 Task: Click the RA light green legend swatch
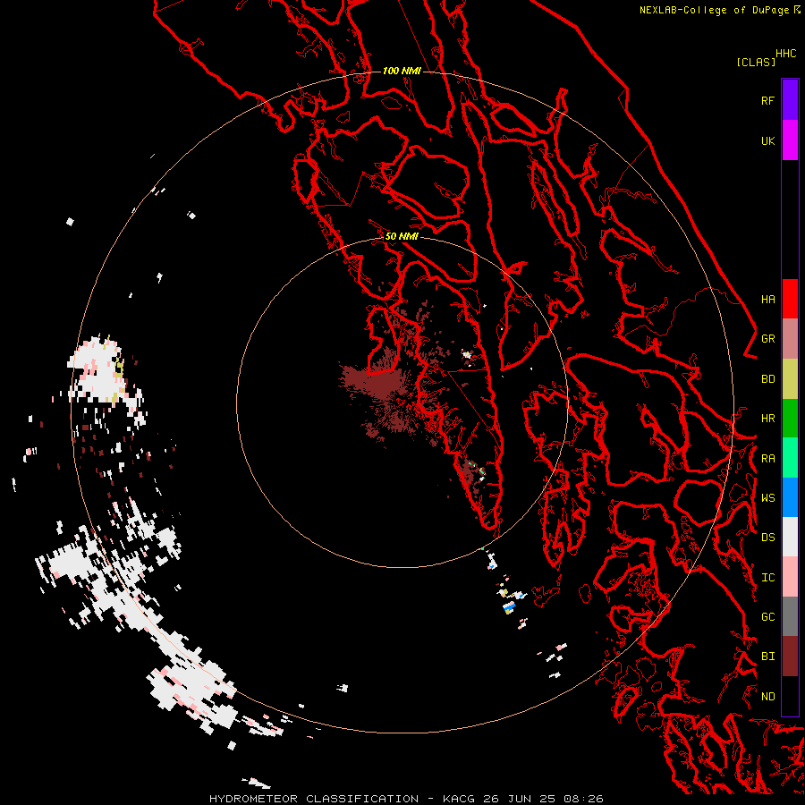(x=790, y=458)
